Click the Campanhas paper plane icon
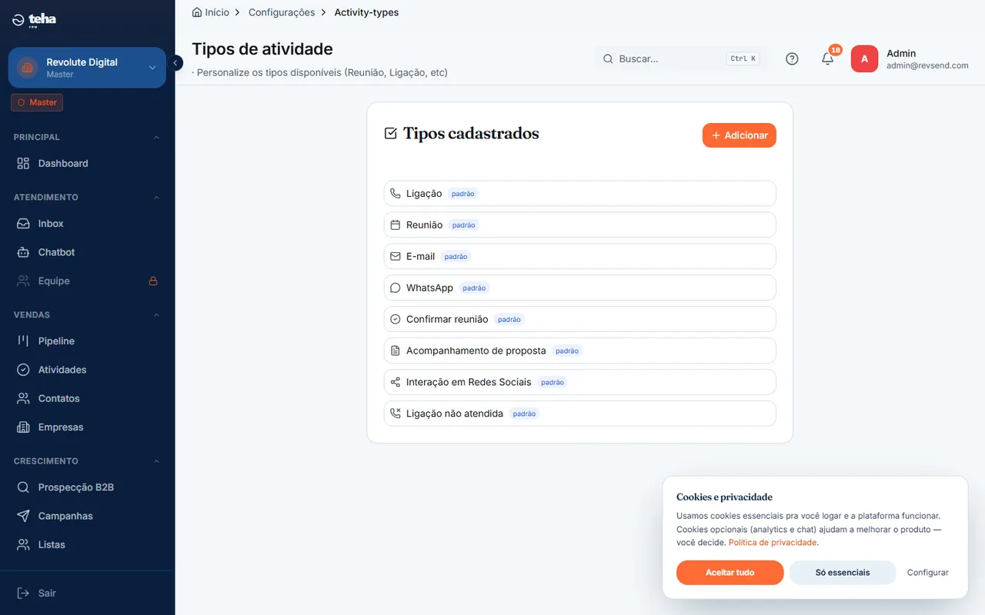This screenshot has width=985, height=615. [x=23, y=516]
